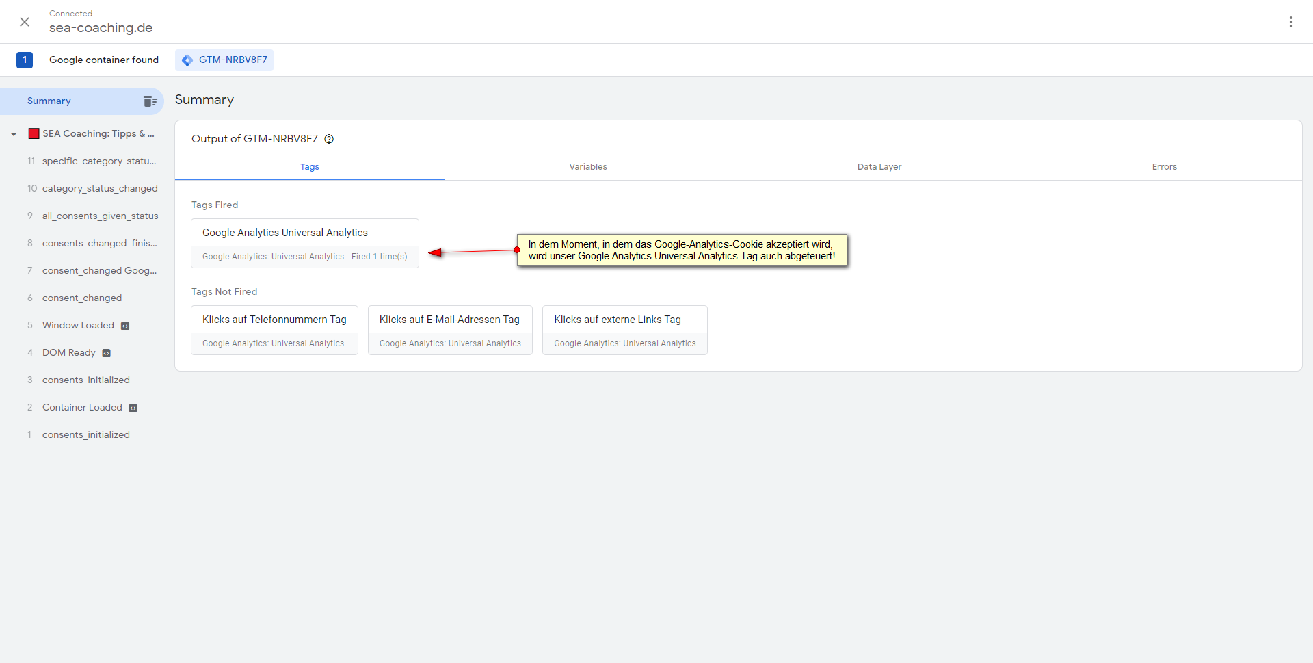Click the blue container count badge 1

(25, 60)
